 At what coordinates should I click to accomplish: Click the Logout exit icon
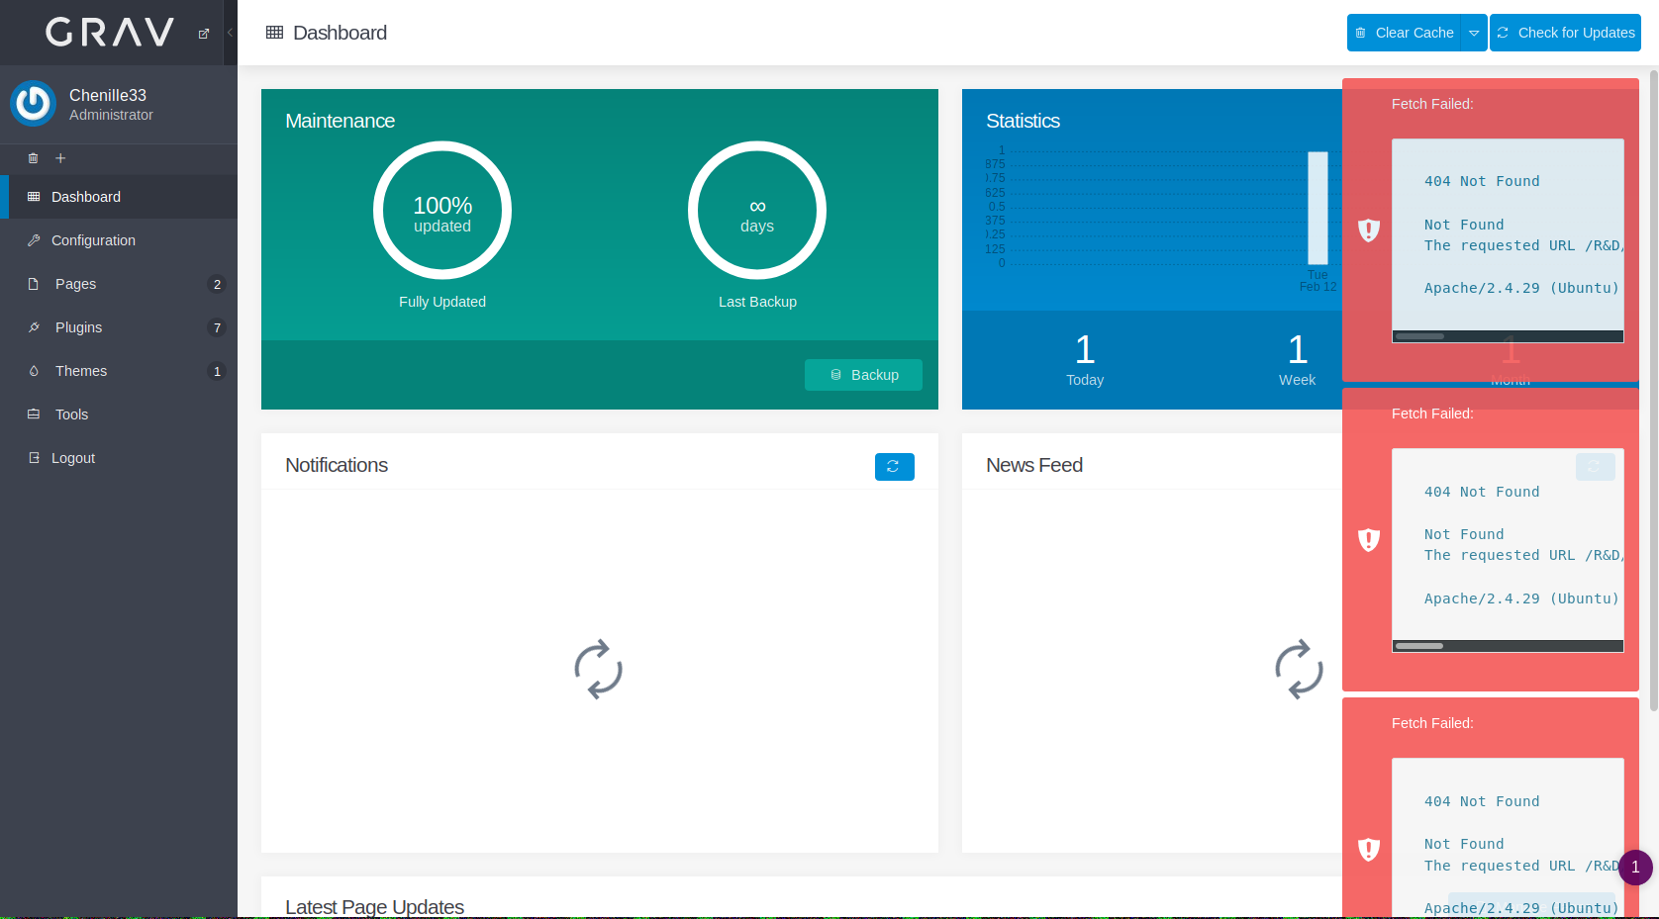pos(34,458)
